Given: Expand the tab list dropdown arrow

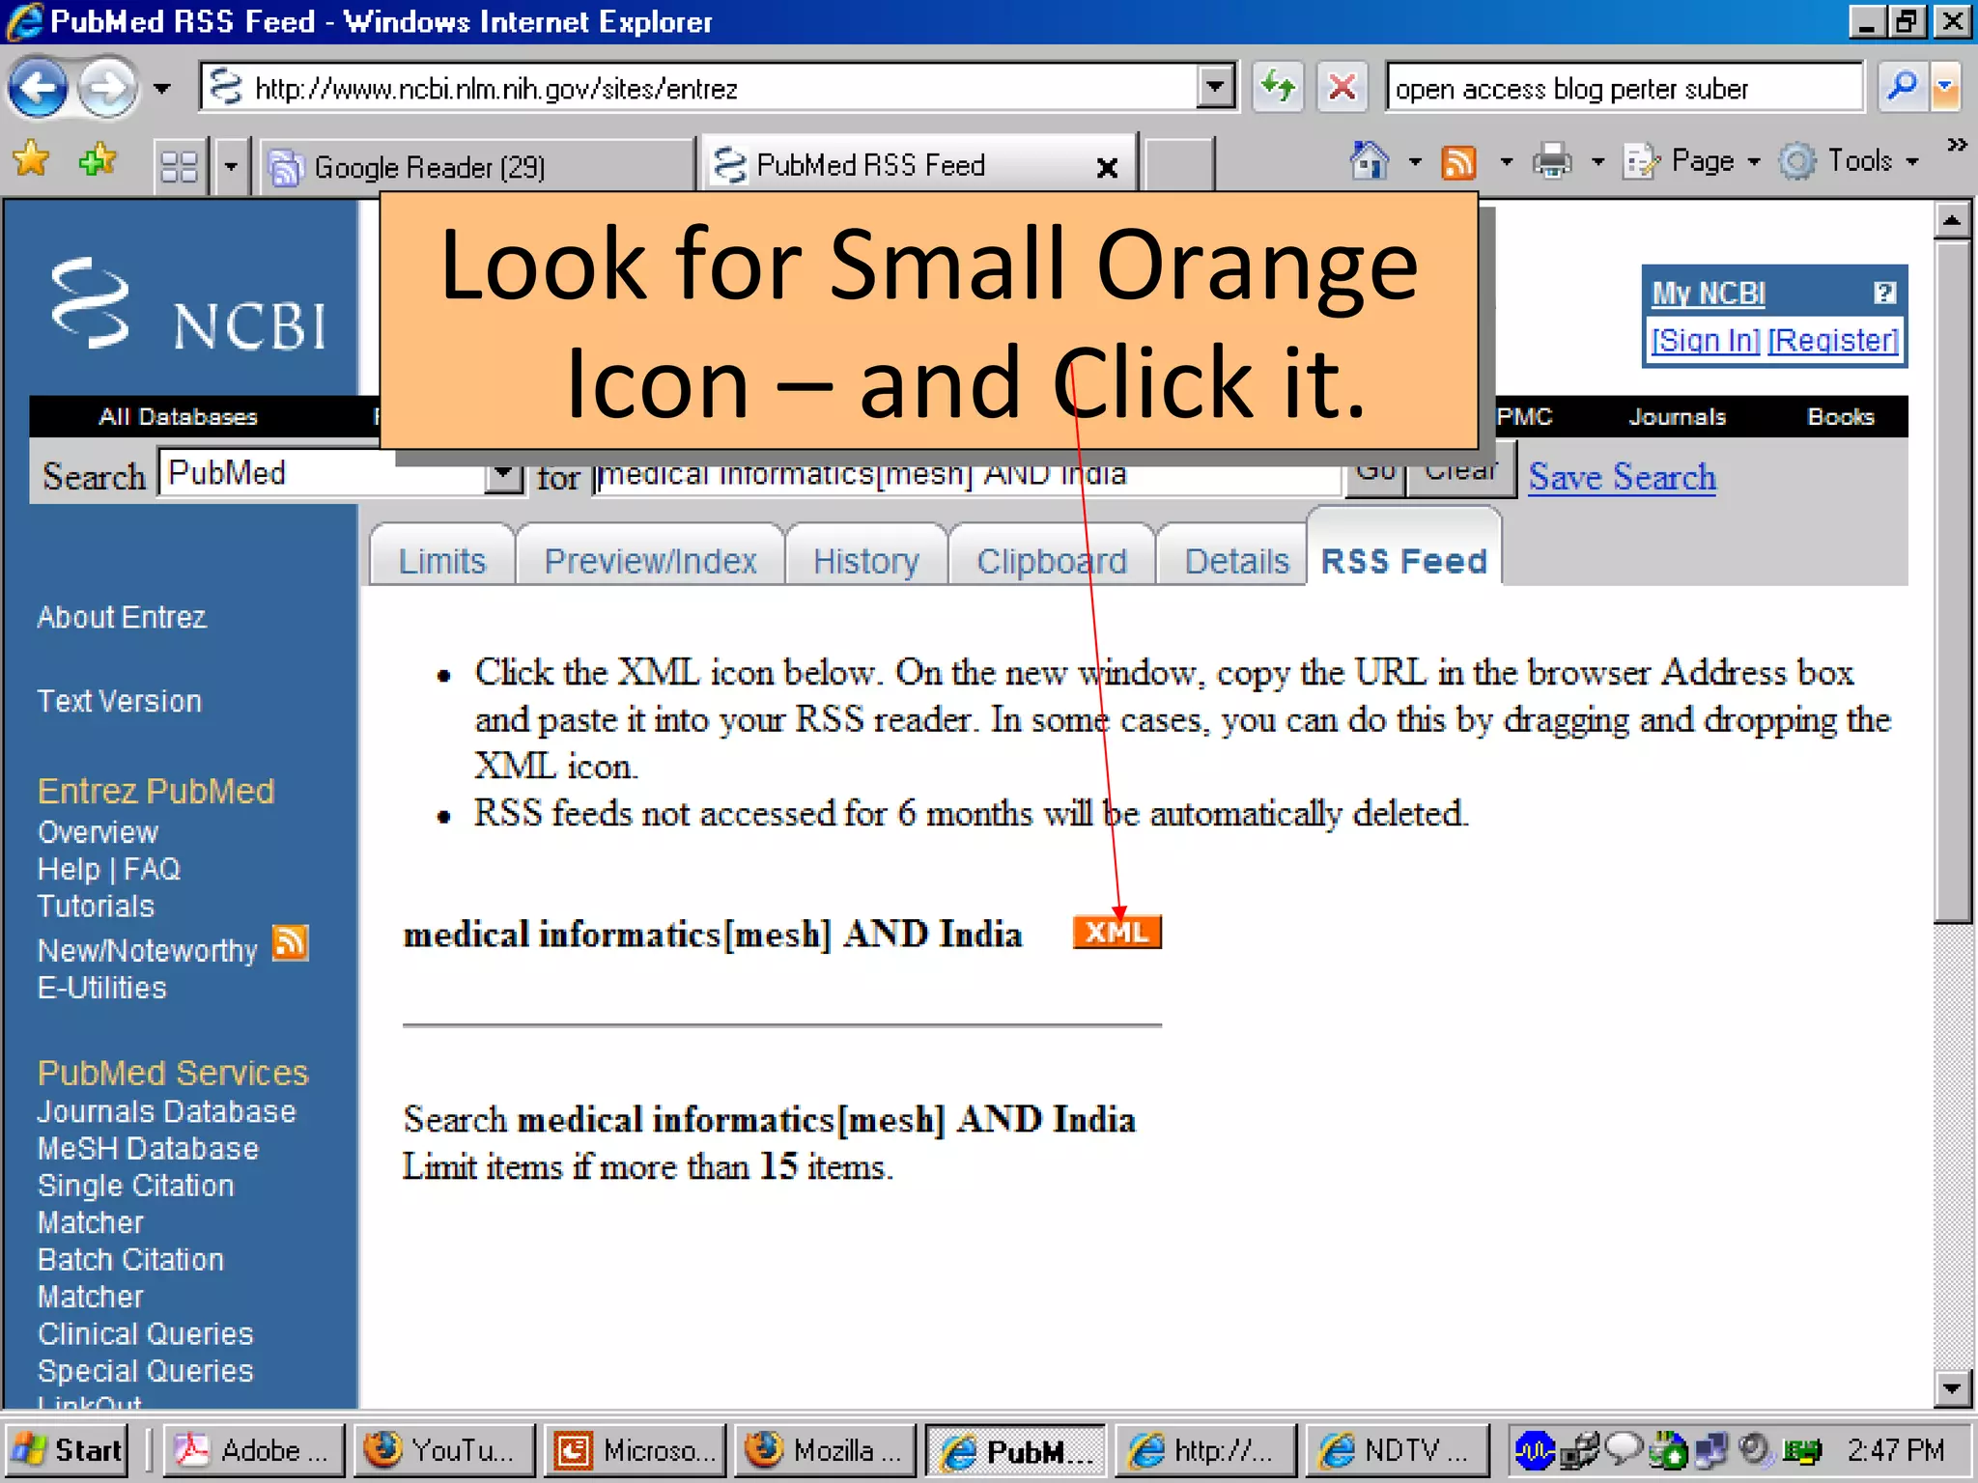Looking at the screenshot, I should (x=230, y=166).
